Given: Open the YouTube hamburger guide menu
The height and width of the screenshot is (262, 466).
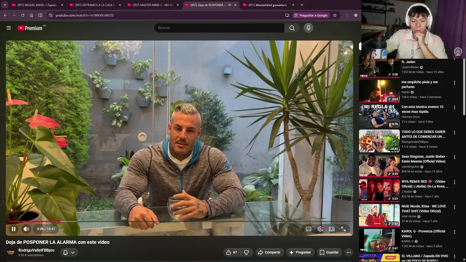Looking at the screenshot, I should pos(9,28).
